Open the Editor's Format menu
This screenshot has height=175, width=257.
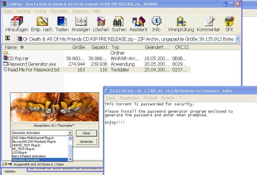coord(150,98)
